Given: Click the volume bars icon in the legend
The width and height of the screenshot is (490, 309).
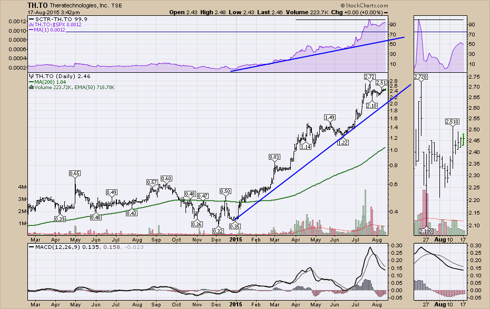Looking at the screenshot, I should coord(31,88).
